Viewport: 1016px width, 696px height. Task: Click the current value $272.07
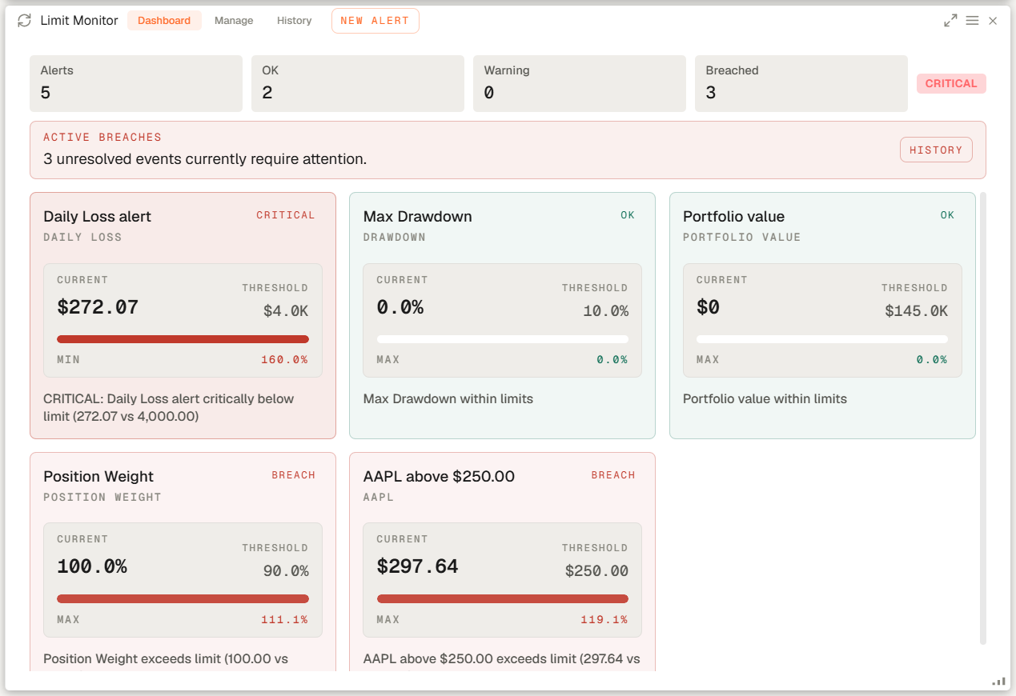[98, 307]
